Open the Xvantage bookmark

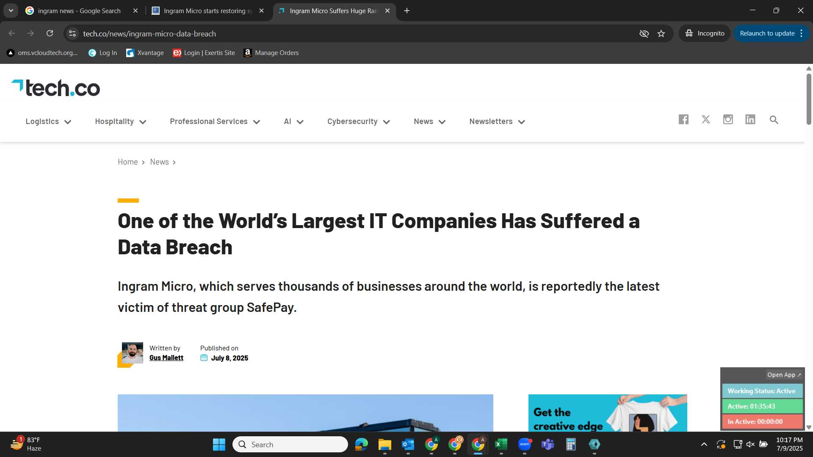click(x=145, y=53)
